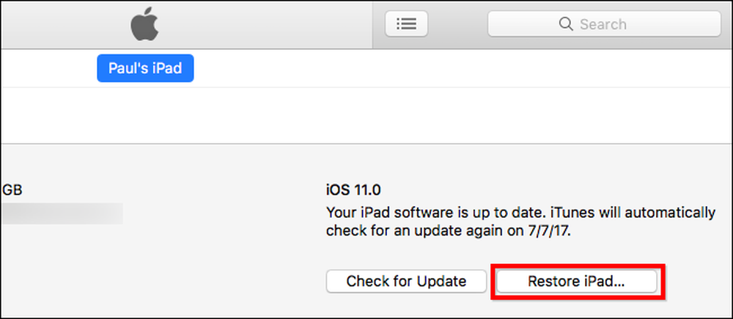
Task: Click the Restore iPad... button
Action: pyautogui.click(x=576, y=282)
